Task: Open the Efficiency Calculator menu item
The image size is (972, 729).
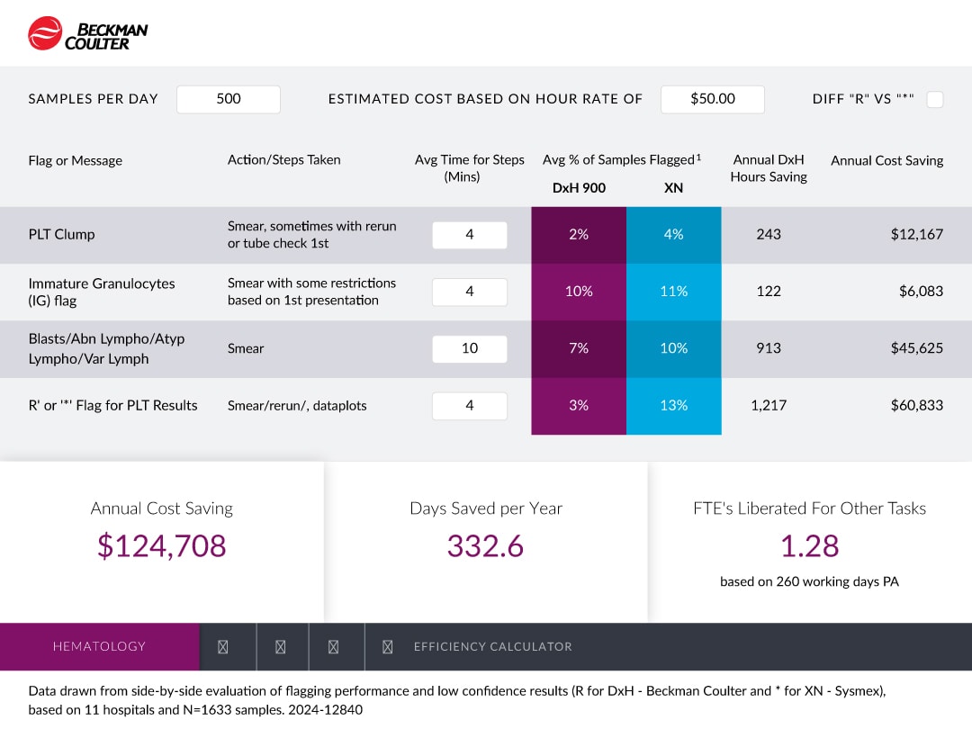Action: coord(492,646)
